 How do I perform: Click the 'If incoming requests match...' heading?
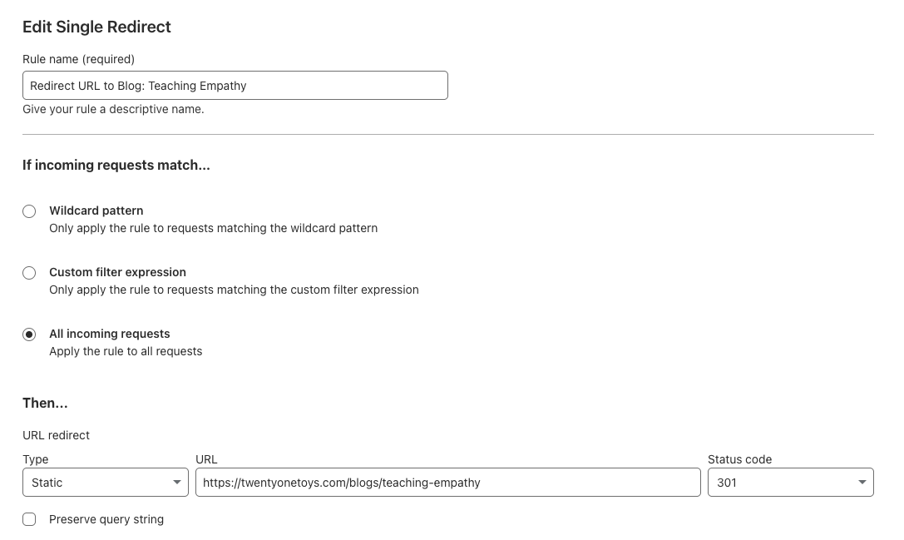pyautogui.click(x=116, y=165)
